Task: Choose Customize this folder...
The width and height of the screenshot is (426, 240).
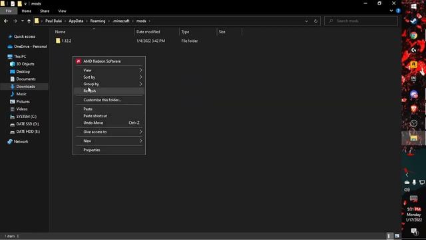Action: tap(109, 100)
